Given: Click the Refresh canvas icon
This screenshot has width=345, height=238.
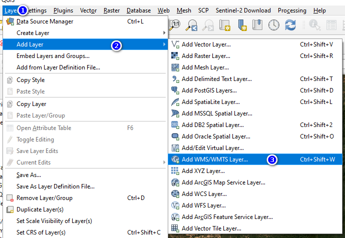Looking at the screenshot, I should coord(290,25).
